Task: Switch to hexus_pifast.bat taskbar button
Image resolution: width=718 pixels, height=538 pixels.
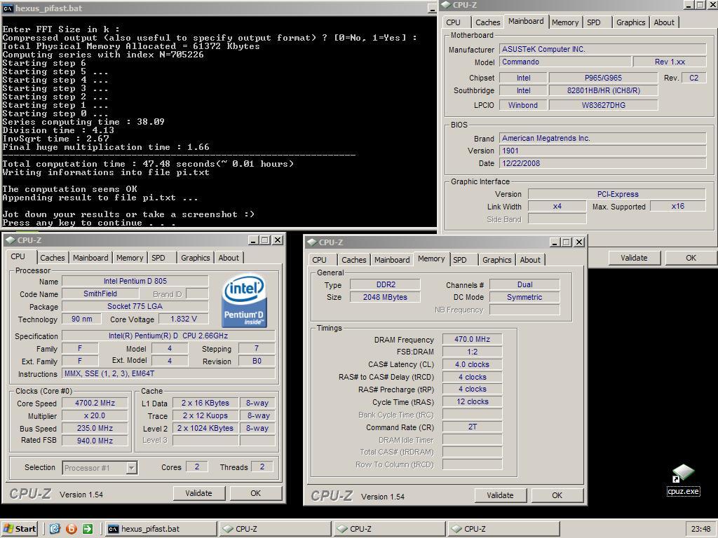Action: point(161,529)
